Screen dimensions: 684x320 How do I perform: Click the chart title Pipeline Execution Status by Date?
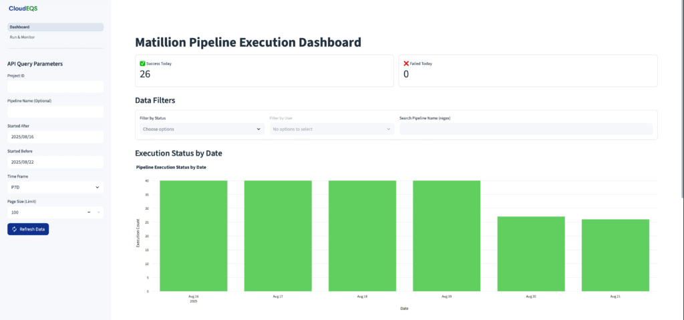click(172, 167)
